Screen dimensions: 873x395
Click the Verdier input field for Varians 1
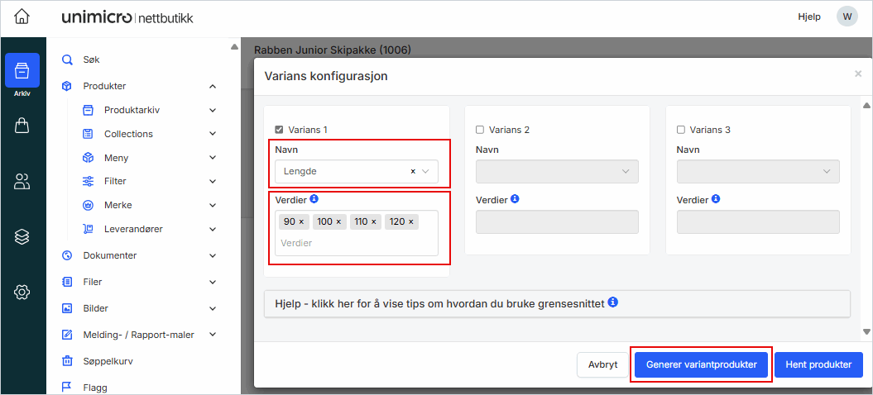pos(356,243)
